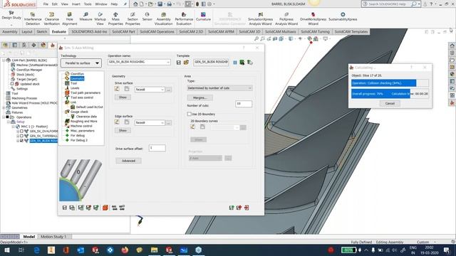The width and height of the screenshot is (456, 256).
Task: Click Collision checking progress bar
Action: [390, 83]
